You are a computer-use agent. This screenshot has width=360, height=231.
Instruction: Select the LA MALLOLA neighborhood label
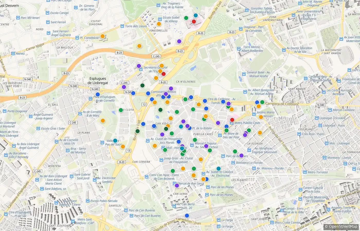coord(65,47)
